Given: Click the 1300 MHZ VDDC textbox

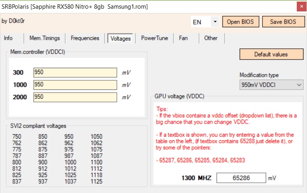Looking at the screenshot, I should coord(241,178).
